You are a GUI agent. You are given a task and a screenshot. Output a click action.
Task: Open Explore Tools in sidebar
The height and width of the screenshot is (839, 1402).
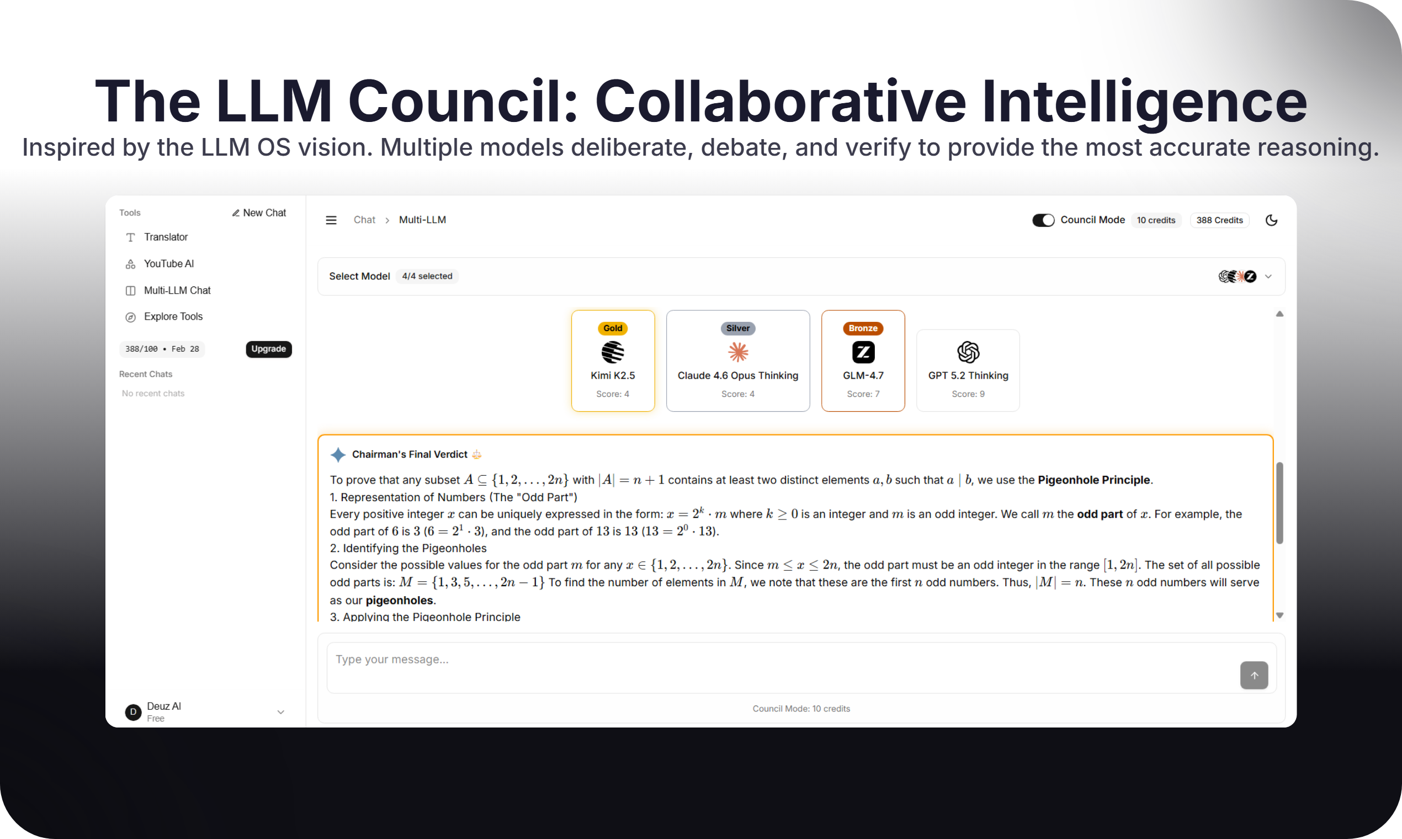pyautogui.click(x=172, y=317)
